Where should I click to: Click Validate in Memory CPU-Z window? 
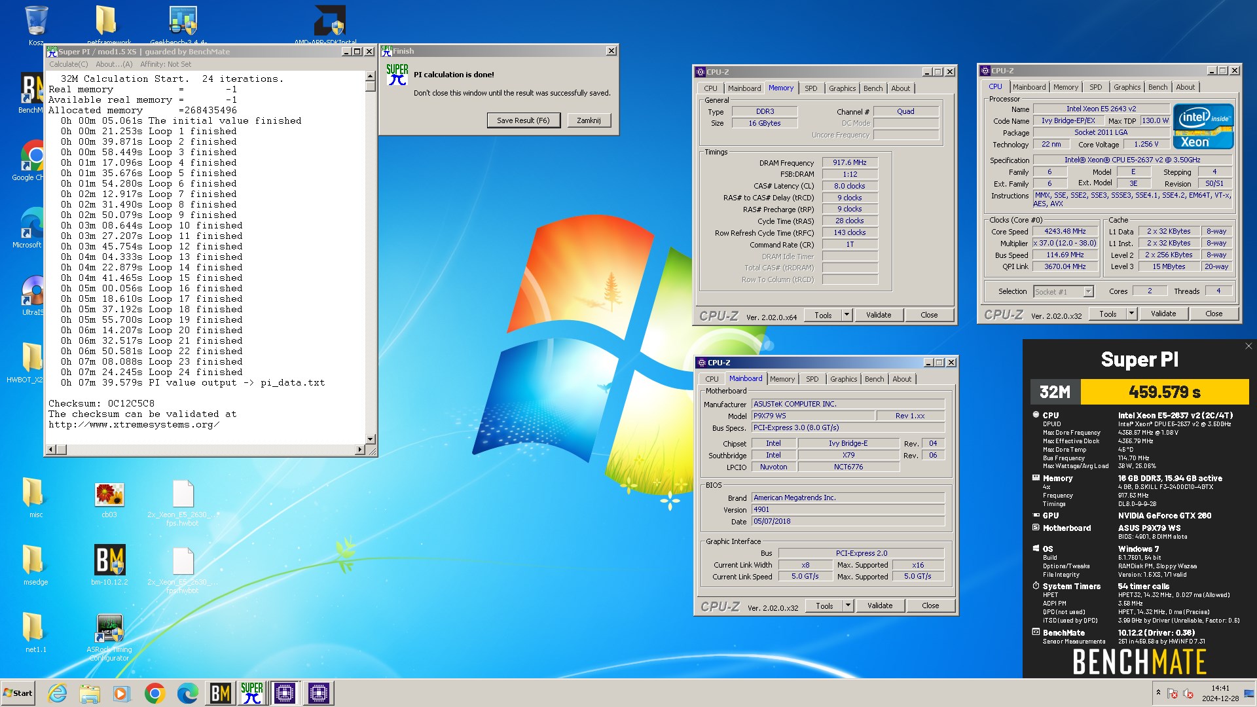[878, 315]
